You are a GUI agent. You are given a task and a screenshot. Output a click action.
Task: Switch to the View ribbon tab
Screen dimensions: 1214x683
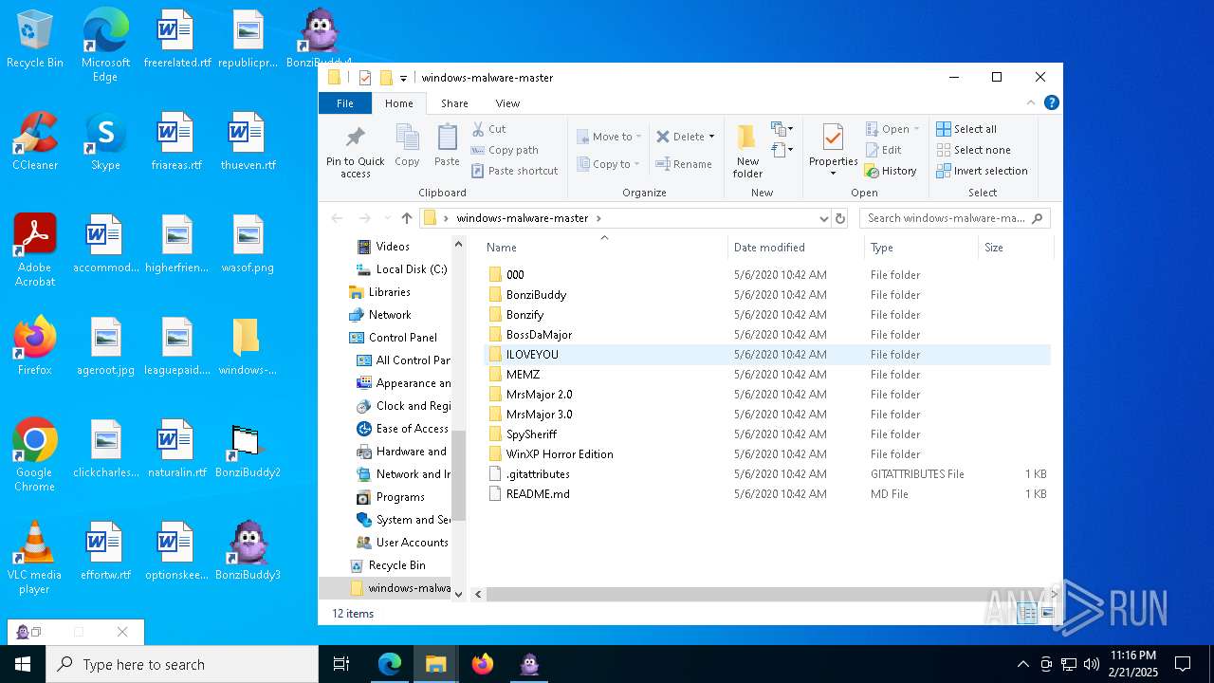(x=507, y=103)
